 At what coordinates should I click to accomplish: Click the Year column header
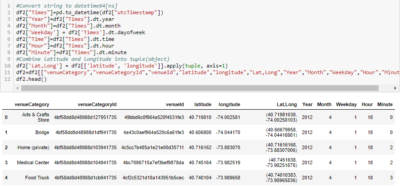(307, 105)
